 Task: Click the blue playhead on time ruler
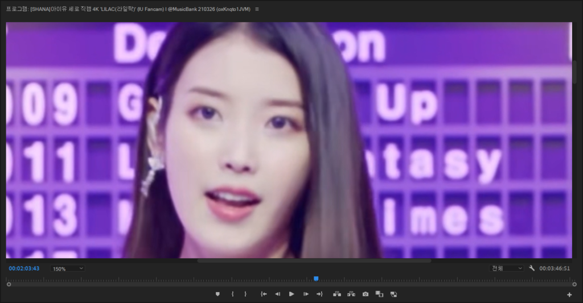pyautogui.click(x=316, y=279)
